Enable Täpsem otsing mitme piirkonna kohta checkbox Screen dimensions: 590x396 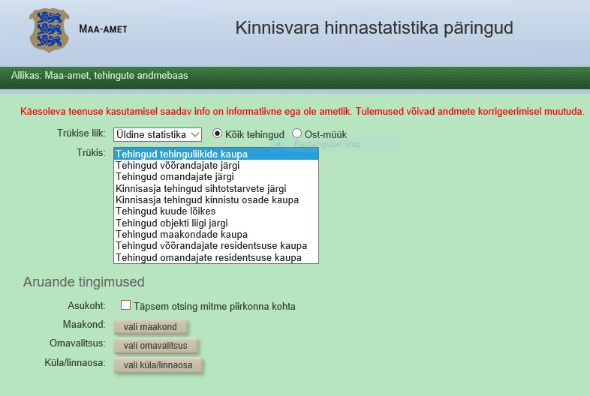(125, 305)
